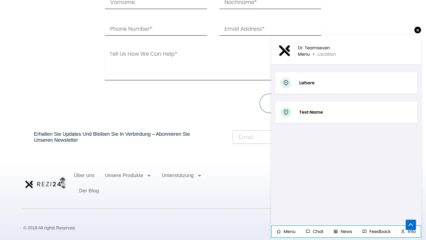Click the Phone Number input field
The width and height of the screenshot is (426, 240).
point(156,29)
